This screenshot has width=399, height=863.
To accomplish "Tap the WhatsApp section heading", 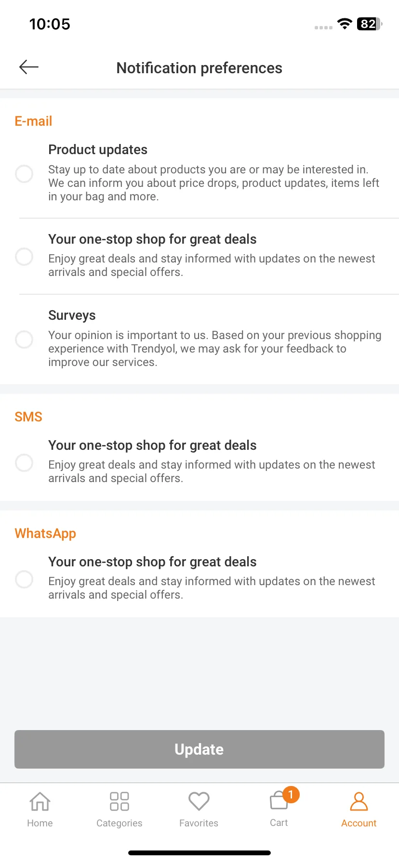I will pos(45,534).
